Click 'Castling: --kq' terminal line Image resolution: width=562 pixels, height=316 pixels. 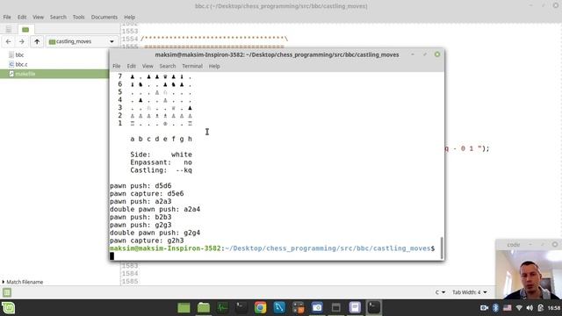161,170
